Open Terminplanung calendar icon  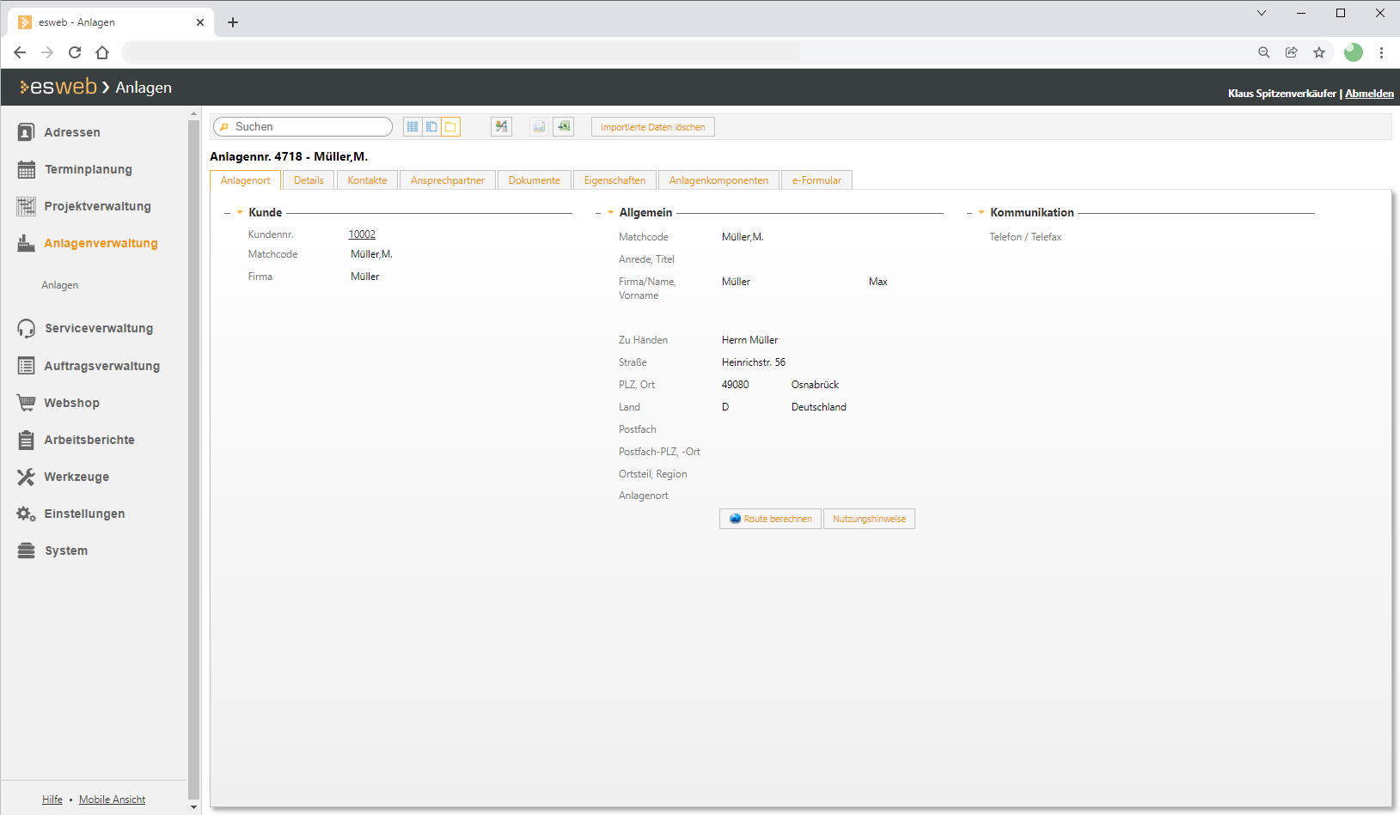click(26, 169)
